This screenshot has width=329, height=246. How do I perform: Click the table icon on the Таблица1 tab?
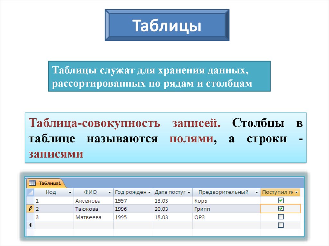[x=32, y=183]
